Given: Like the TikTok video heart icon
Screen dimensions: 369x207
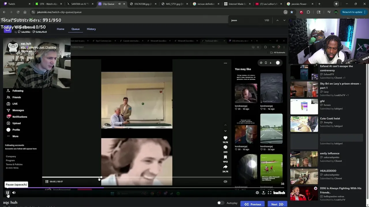Looking at the screenshot, I should pos(225,138).
